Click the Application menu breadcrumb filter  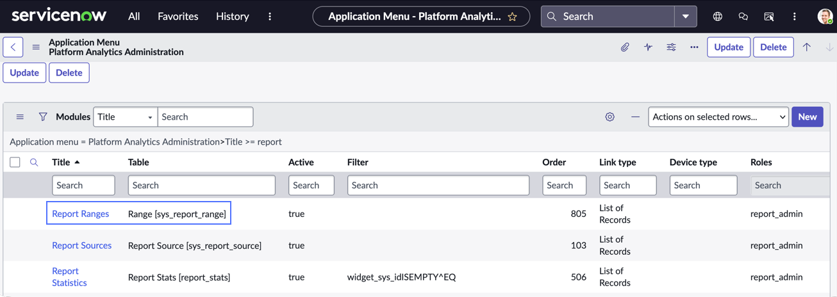point(115,142)
